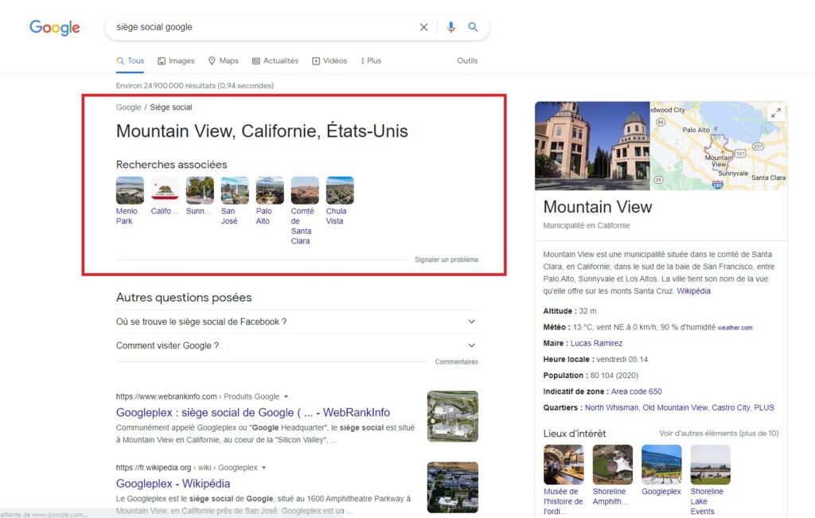Open Chula Vista related search thumbnail
The width and height of the screenshot is (815, 518).
point(339,190)
